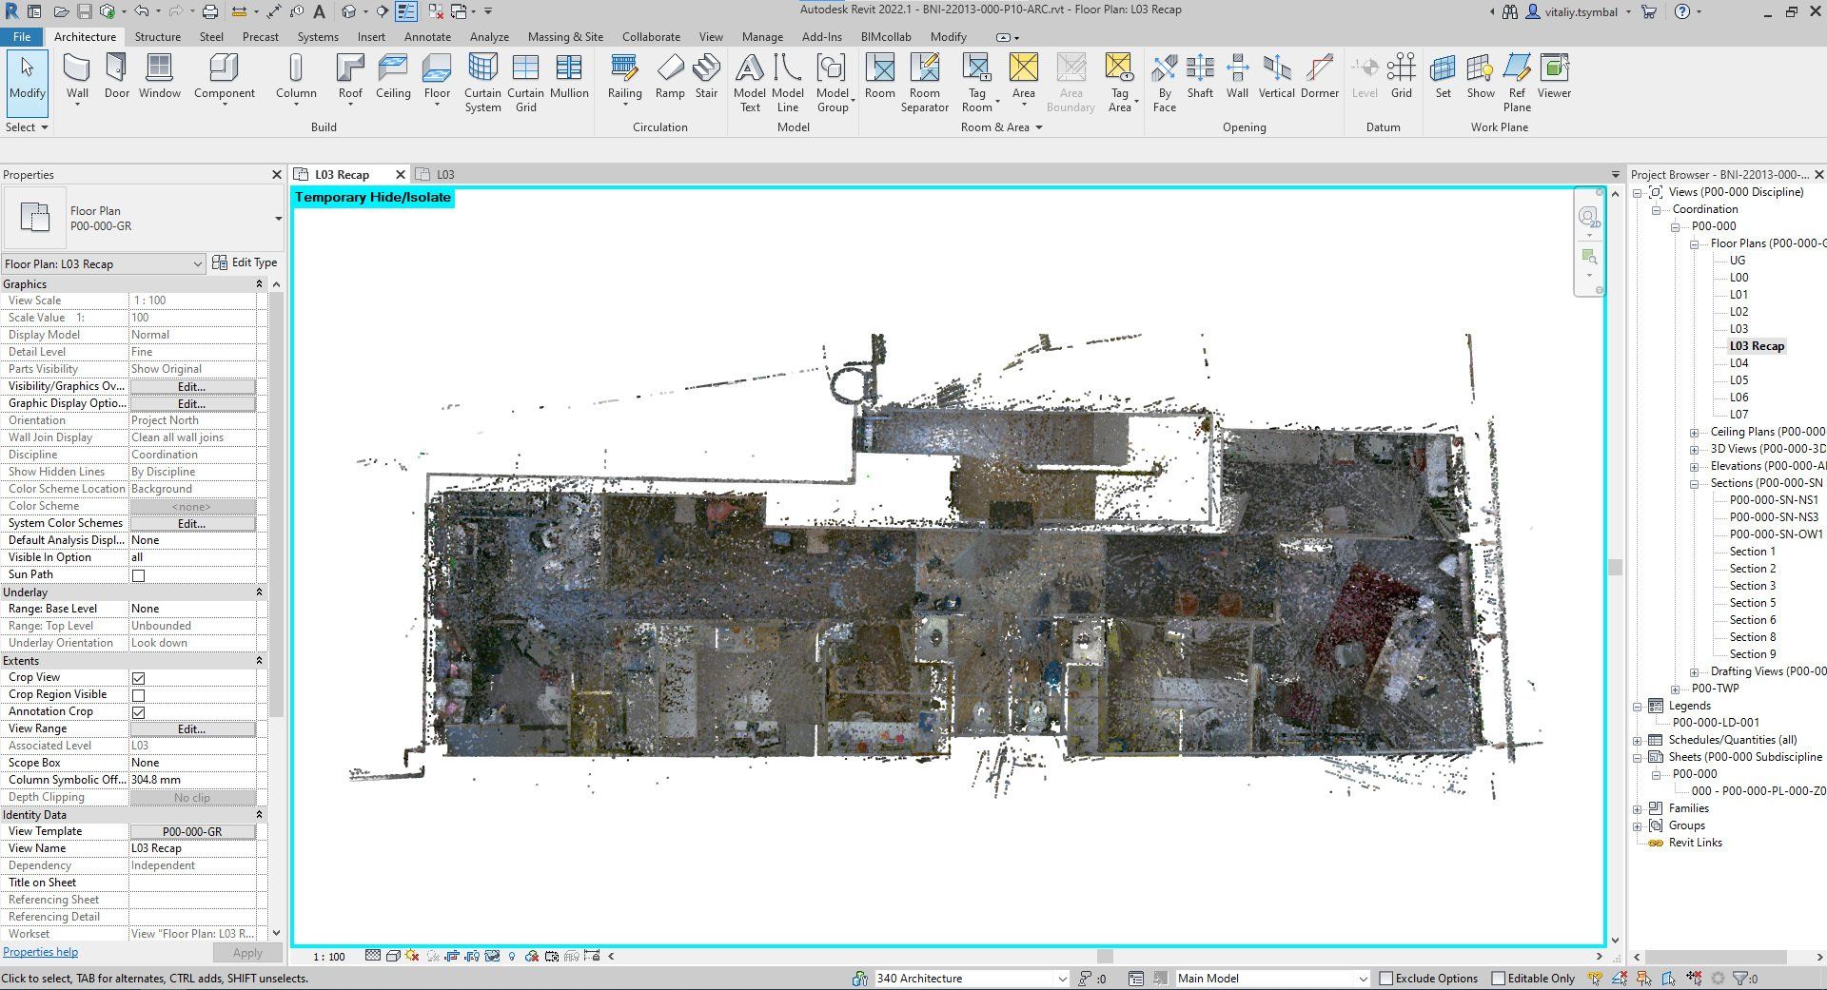
Task: Enable the Crop Region Visible checkbox
Action: pos(139,695)
